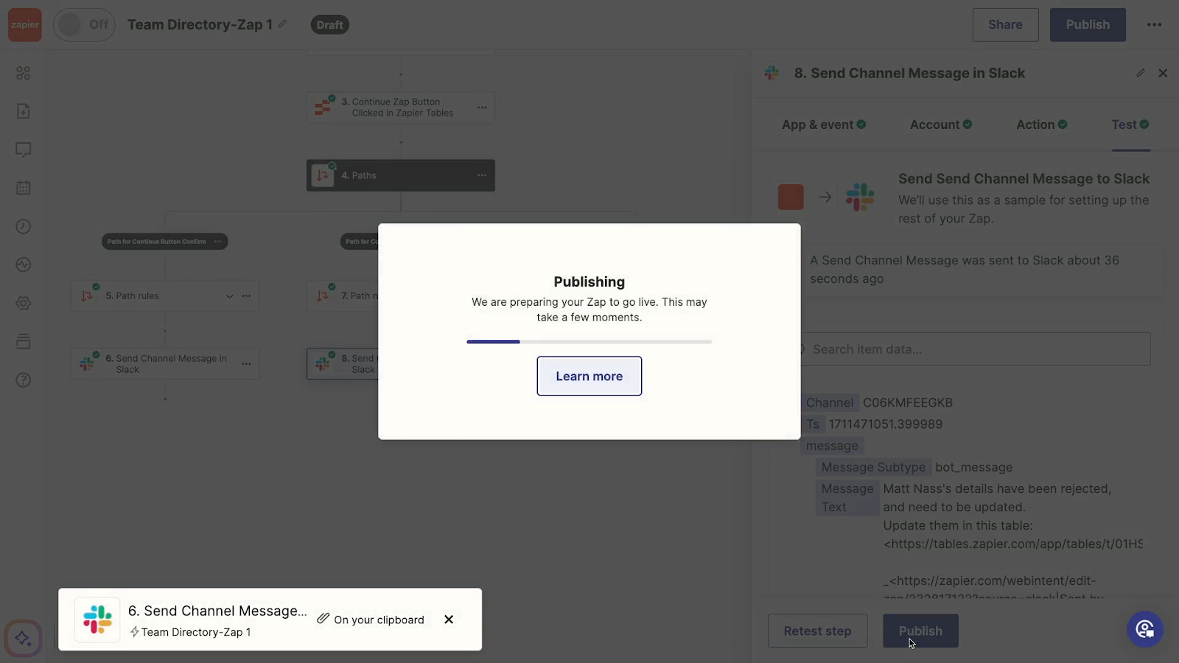This screenshot has height=663, width=1179.
Task: Switch to the Account tab
Action: (941, 124)
